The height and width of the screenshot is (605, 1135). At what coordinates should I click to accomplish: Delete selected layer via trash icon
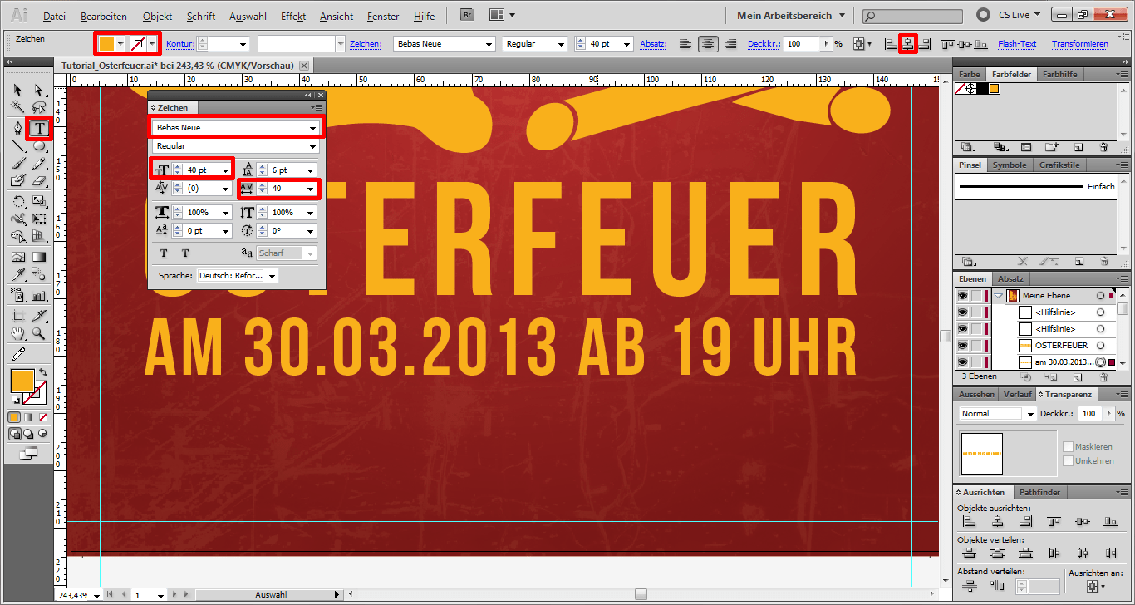coord(1104,376)
